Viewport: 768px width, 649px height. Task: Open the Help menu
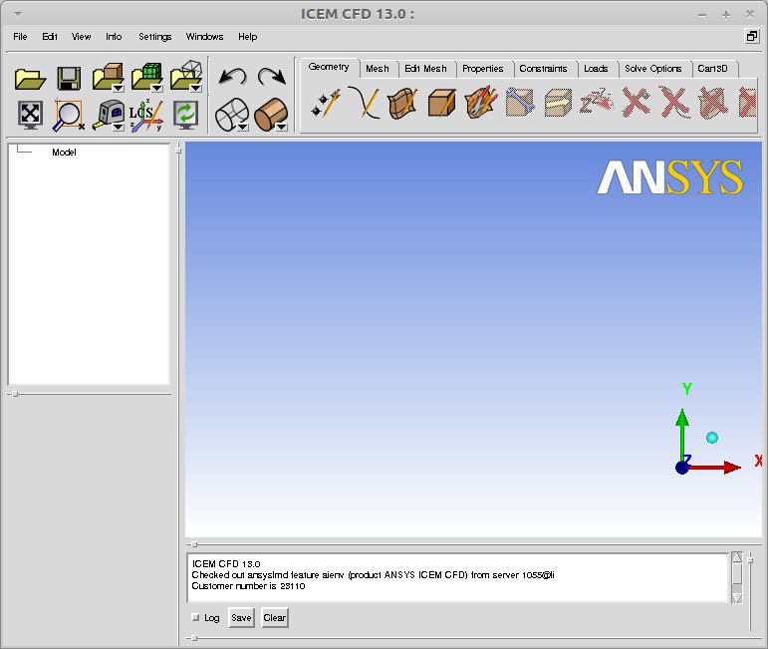247,37
